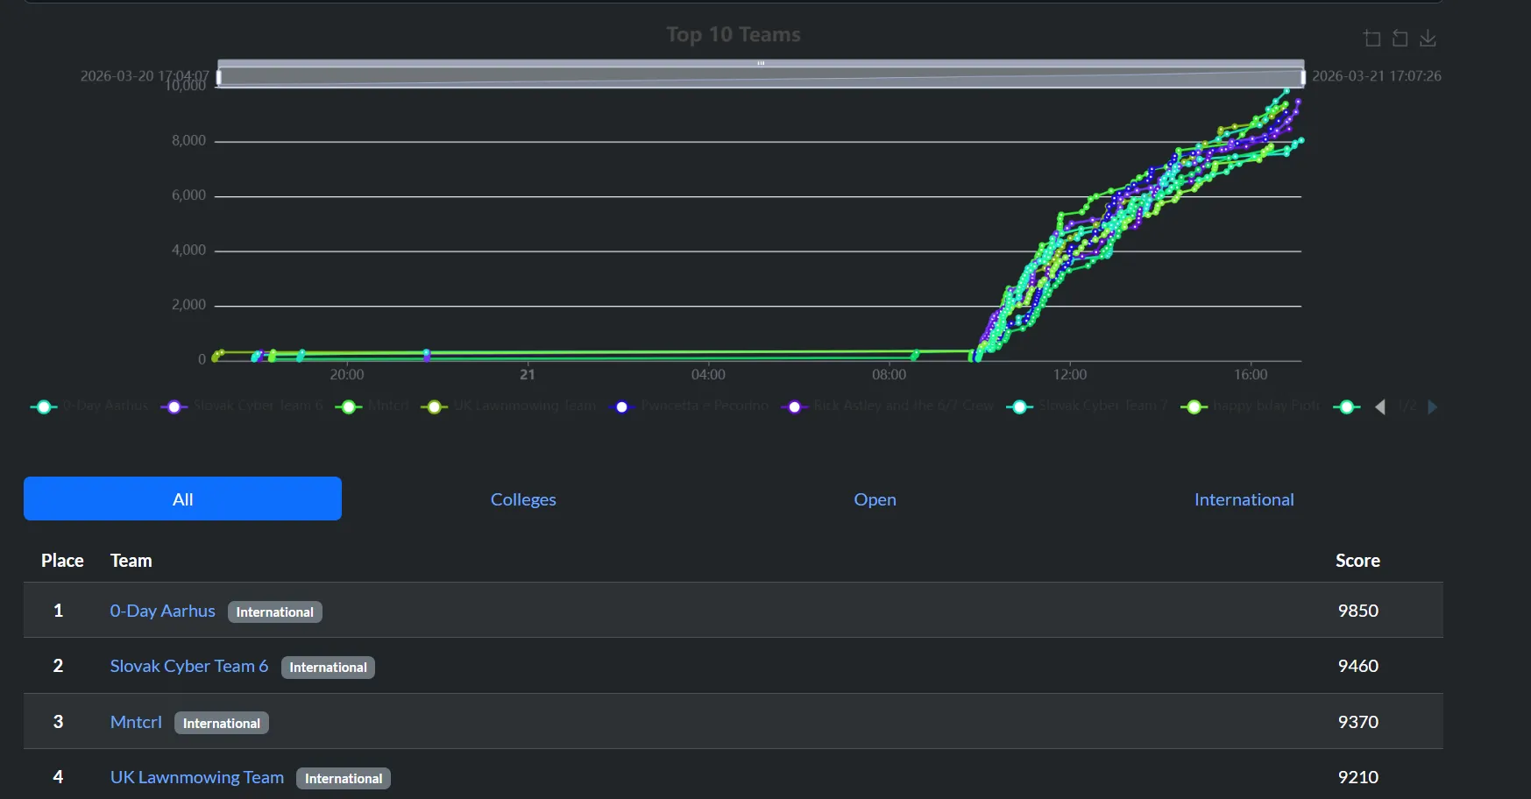Open the 0-Day Aarhus team page
This screenshot has width=1531, height=799.
click(162, 611)
